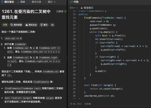The image size is (151, 108).
Task: Click code line 22 cur->left->val assignment
Action: (124, 46)
